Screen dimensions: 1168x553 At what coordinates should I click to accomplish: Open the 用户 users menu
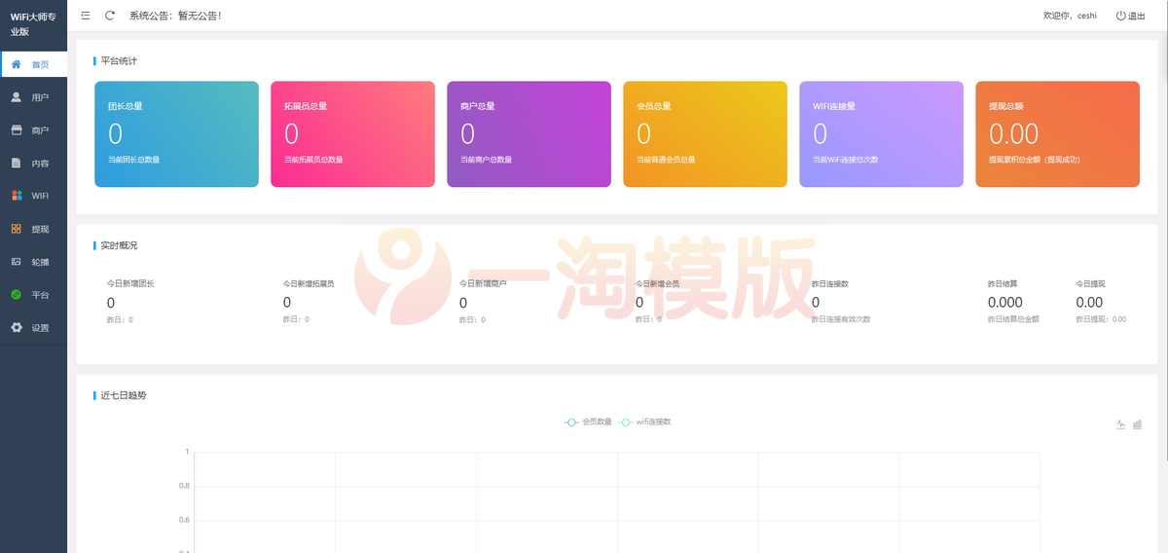[x=33, y=97]
